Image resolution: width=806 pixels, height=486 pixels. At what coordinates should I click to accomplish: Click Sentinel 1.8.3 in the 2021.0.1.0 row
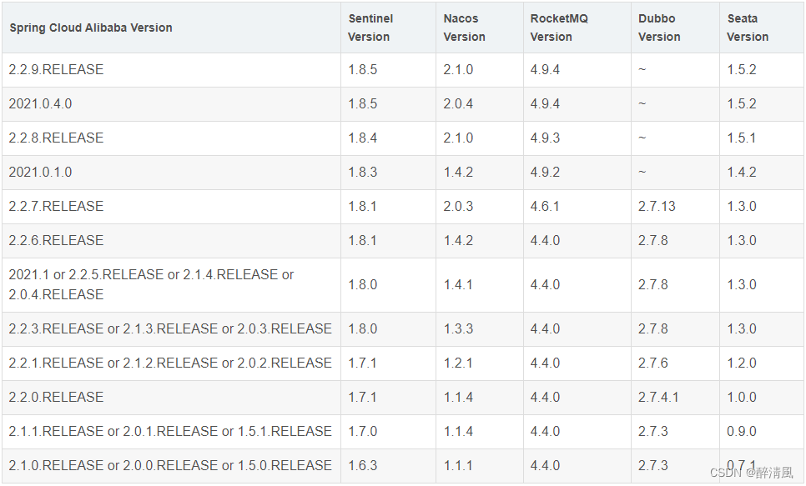point(362,172)
